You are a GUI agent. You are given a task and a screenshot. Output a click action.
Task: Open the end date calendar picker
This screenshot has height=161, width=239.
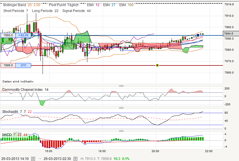click(x=75, y=159)
